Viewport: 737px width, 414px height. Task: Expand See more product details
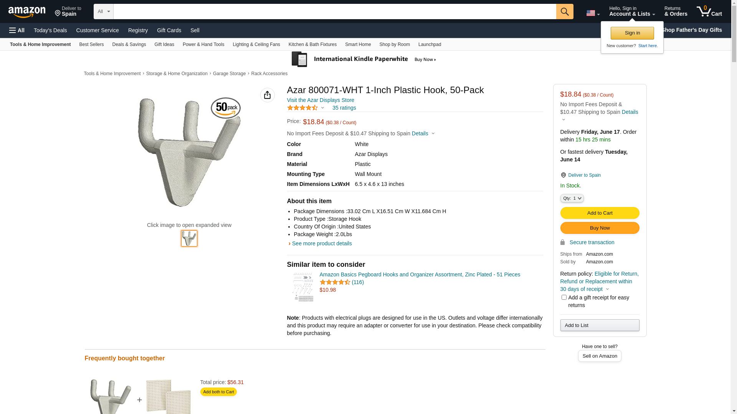[x=322, y=243]
